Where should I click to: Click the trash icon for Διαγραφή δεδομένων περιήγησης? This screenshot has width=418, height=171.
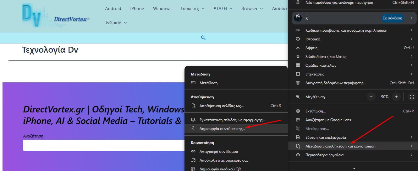tap(298, 83)
